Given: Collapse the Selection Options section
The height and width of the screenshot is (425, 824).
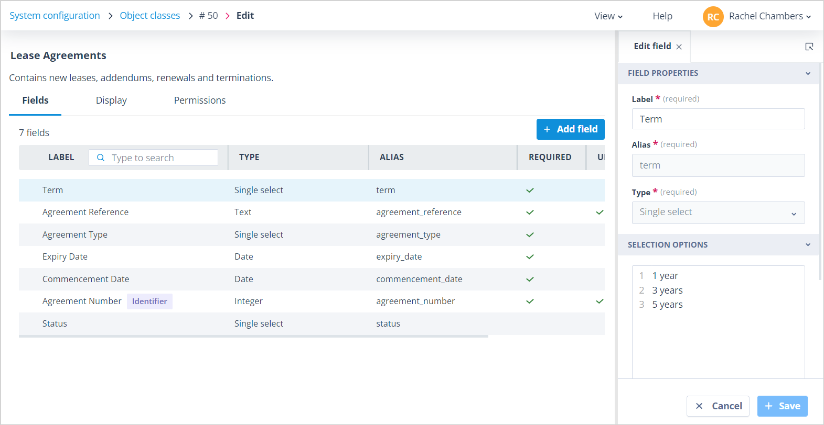Looking at the screenshot, I should point(808,245).
